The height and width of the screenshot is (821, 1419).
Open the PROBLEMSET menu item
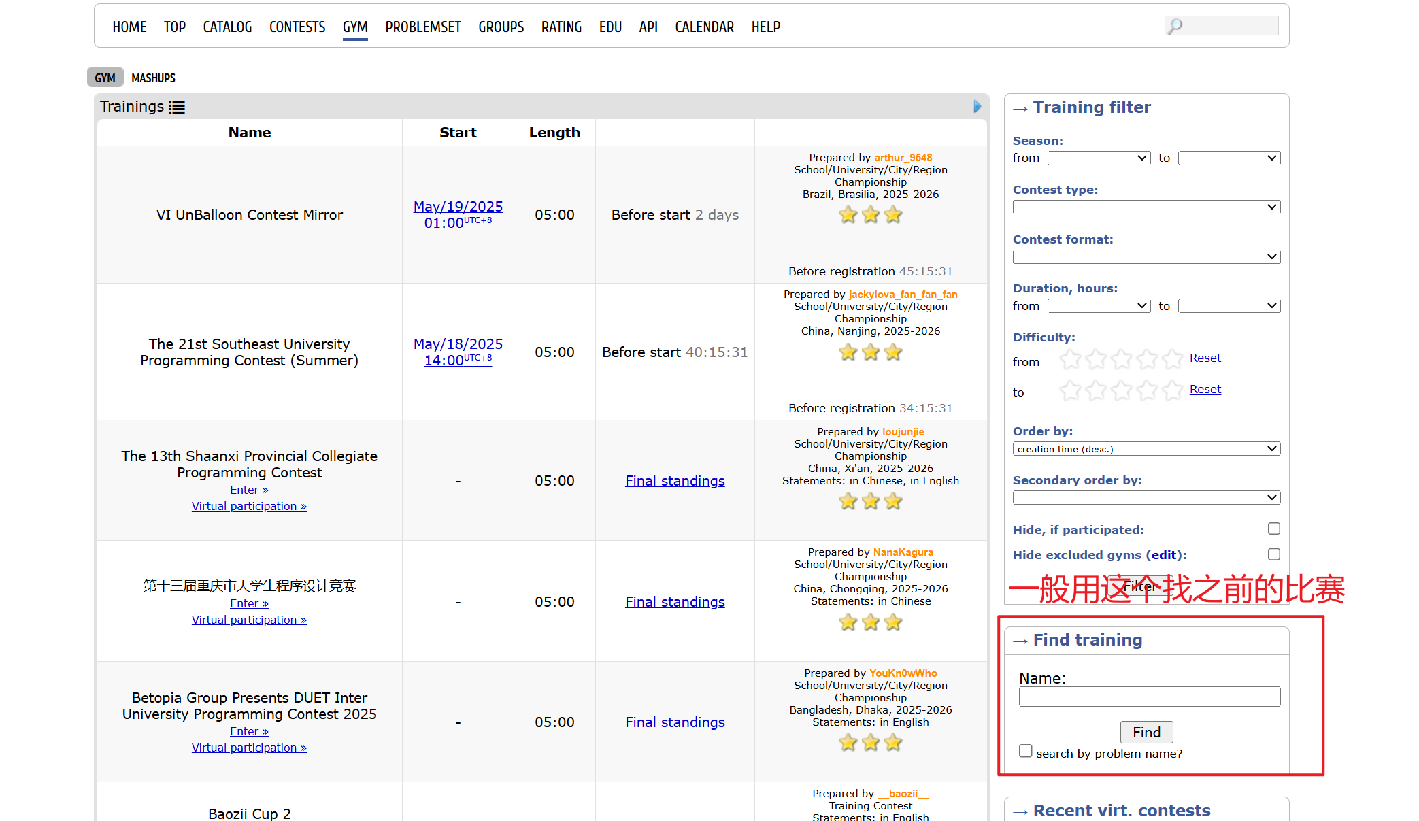pos(422,27)
